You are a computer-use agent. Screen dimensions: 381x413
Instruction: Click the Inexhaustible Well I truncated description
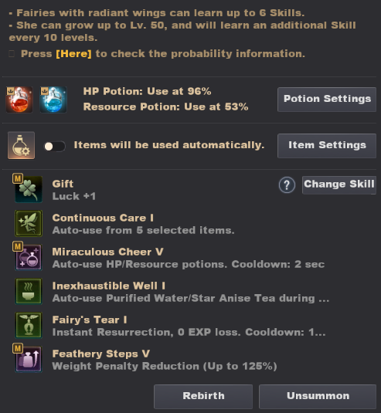point(191,299)
